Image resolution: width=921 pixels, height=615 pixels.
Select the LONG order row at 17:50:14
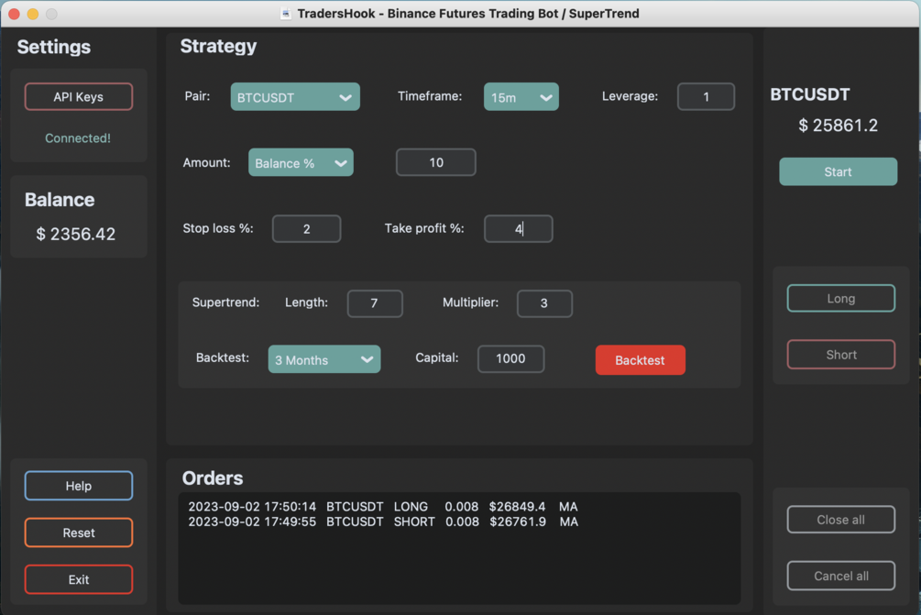tap(383, 506)
